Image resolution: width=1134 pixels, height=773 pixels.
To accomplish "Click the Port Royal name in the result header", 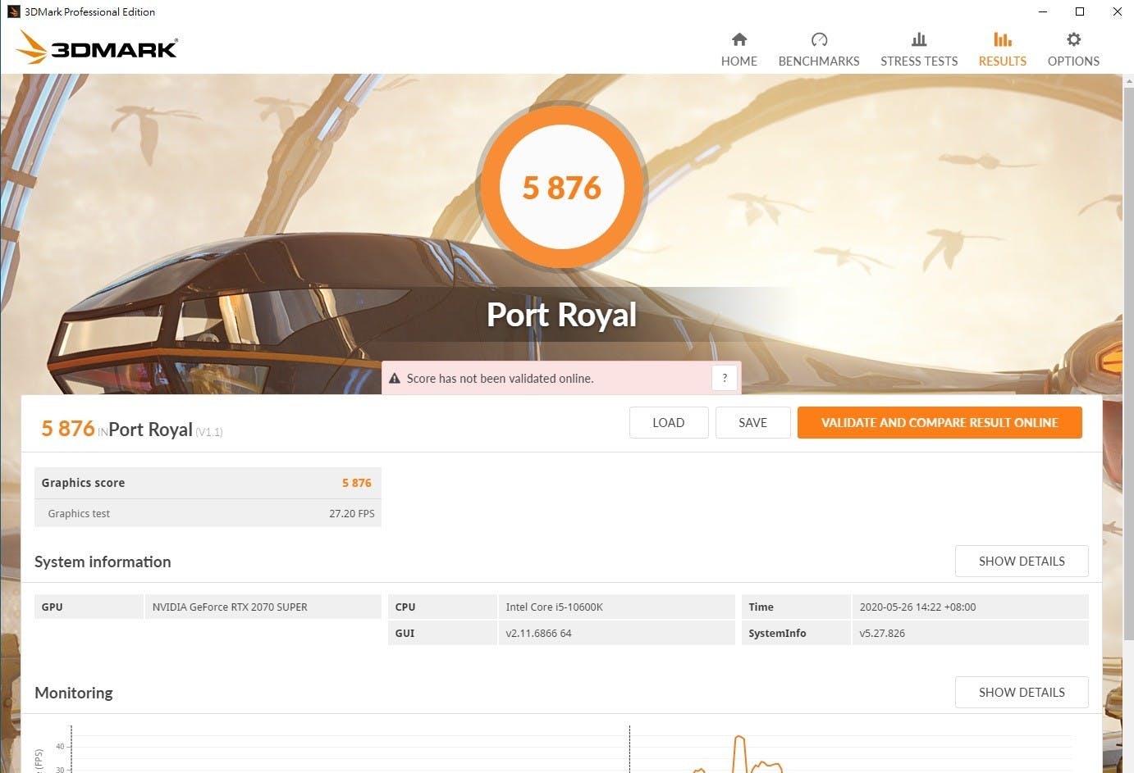I will [x=150, y=430].
